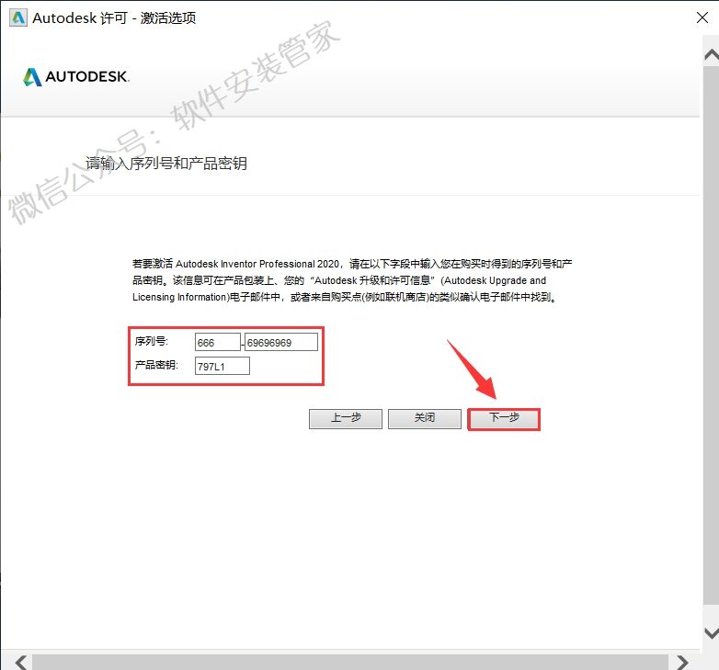Click the 序列号 label
The width and height of the screenshot is (719, 670).
point(151,341)
